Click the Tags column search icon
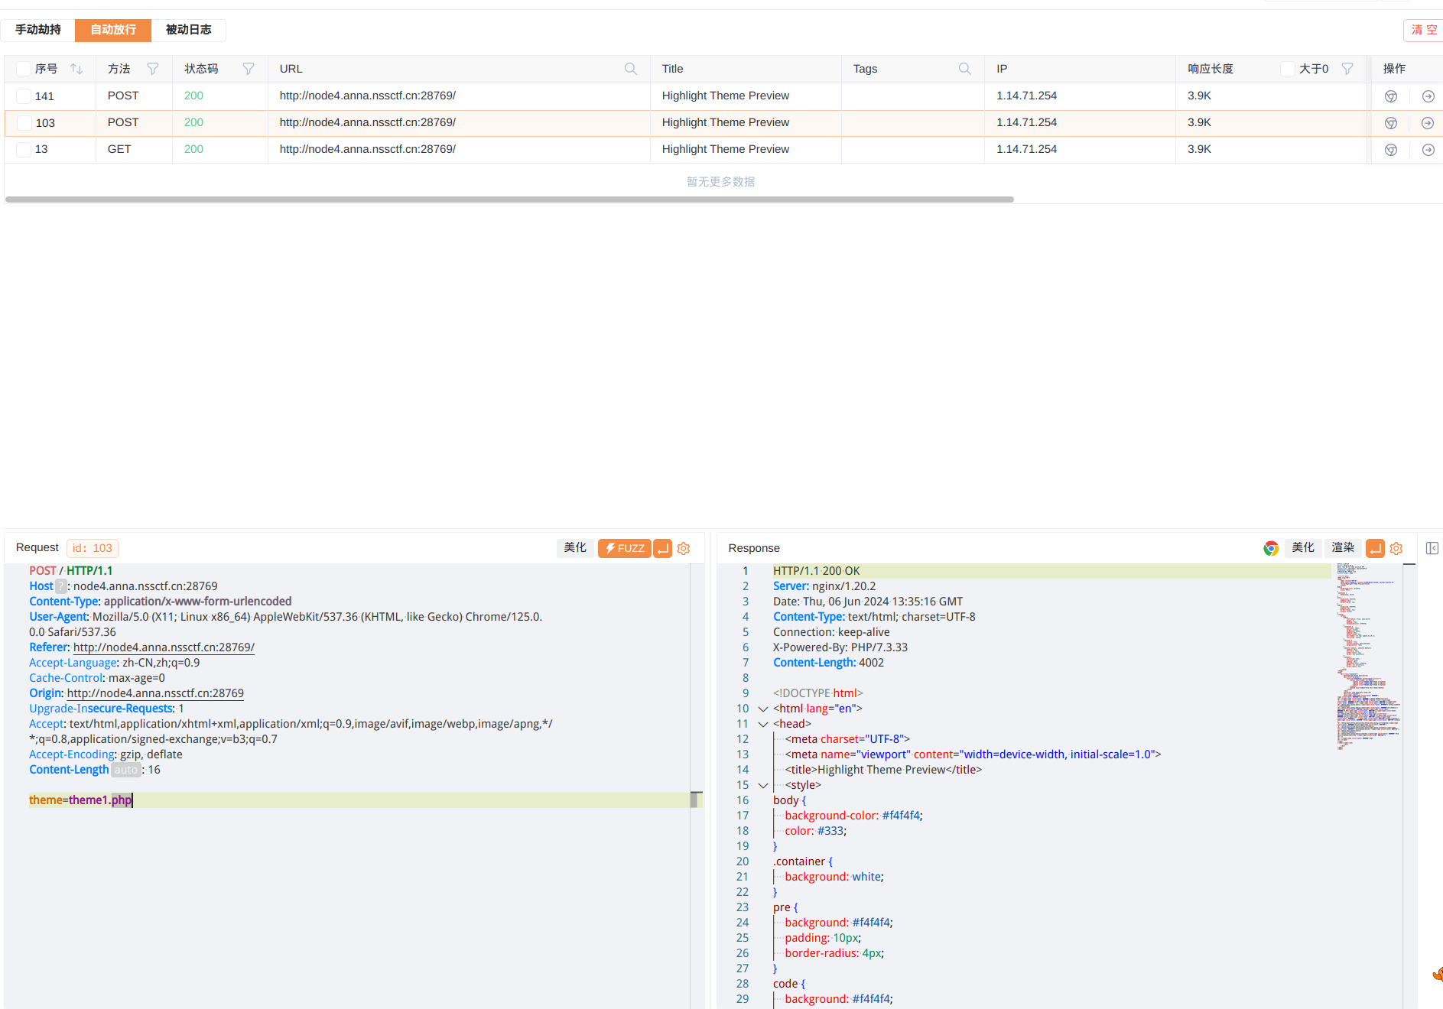 [965, 69]
